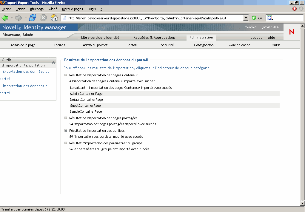Screen dimensions: 305x212
Task: Switch to Libre-service d'identité tab
Action: coord(100,38)
